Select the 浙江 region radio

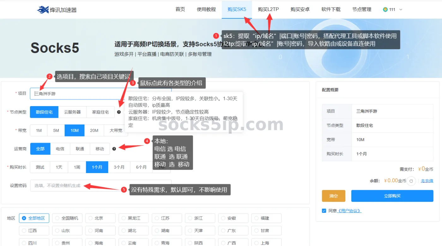tap(200, 218)
